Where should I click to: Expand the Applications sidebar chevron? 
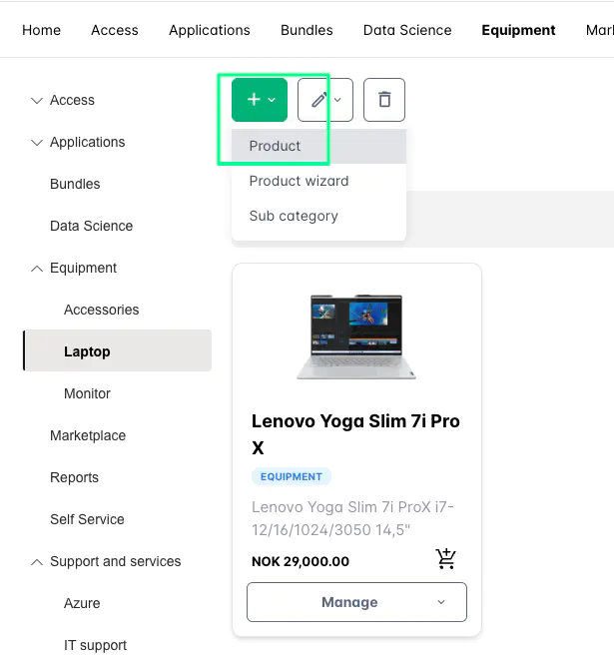37,143
